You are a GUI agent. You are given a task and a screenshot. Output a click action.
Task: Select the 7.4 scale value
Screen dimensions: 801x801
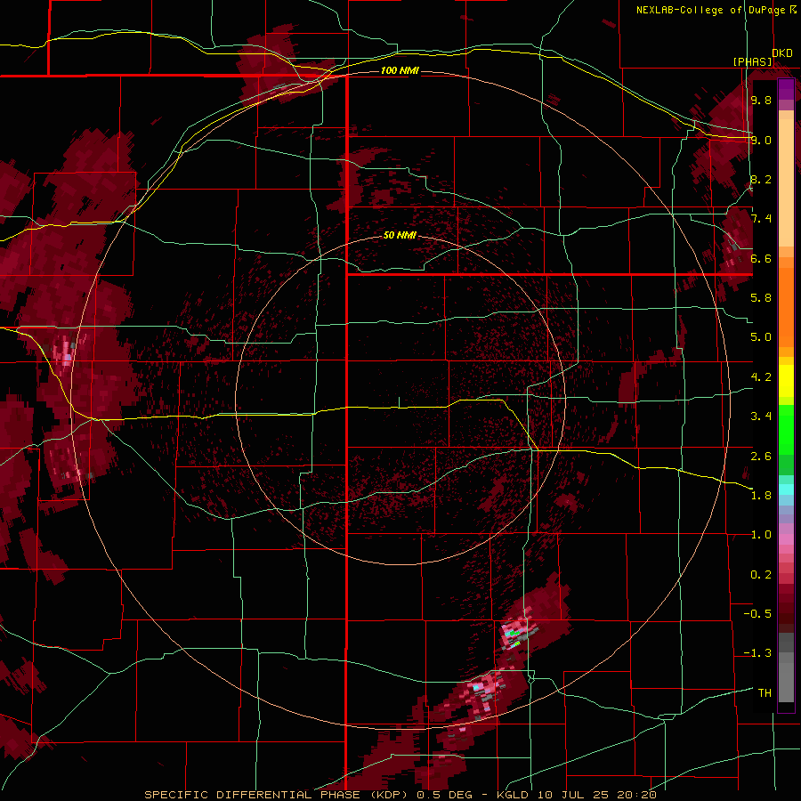(x=761, y=219)
